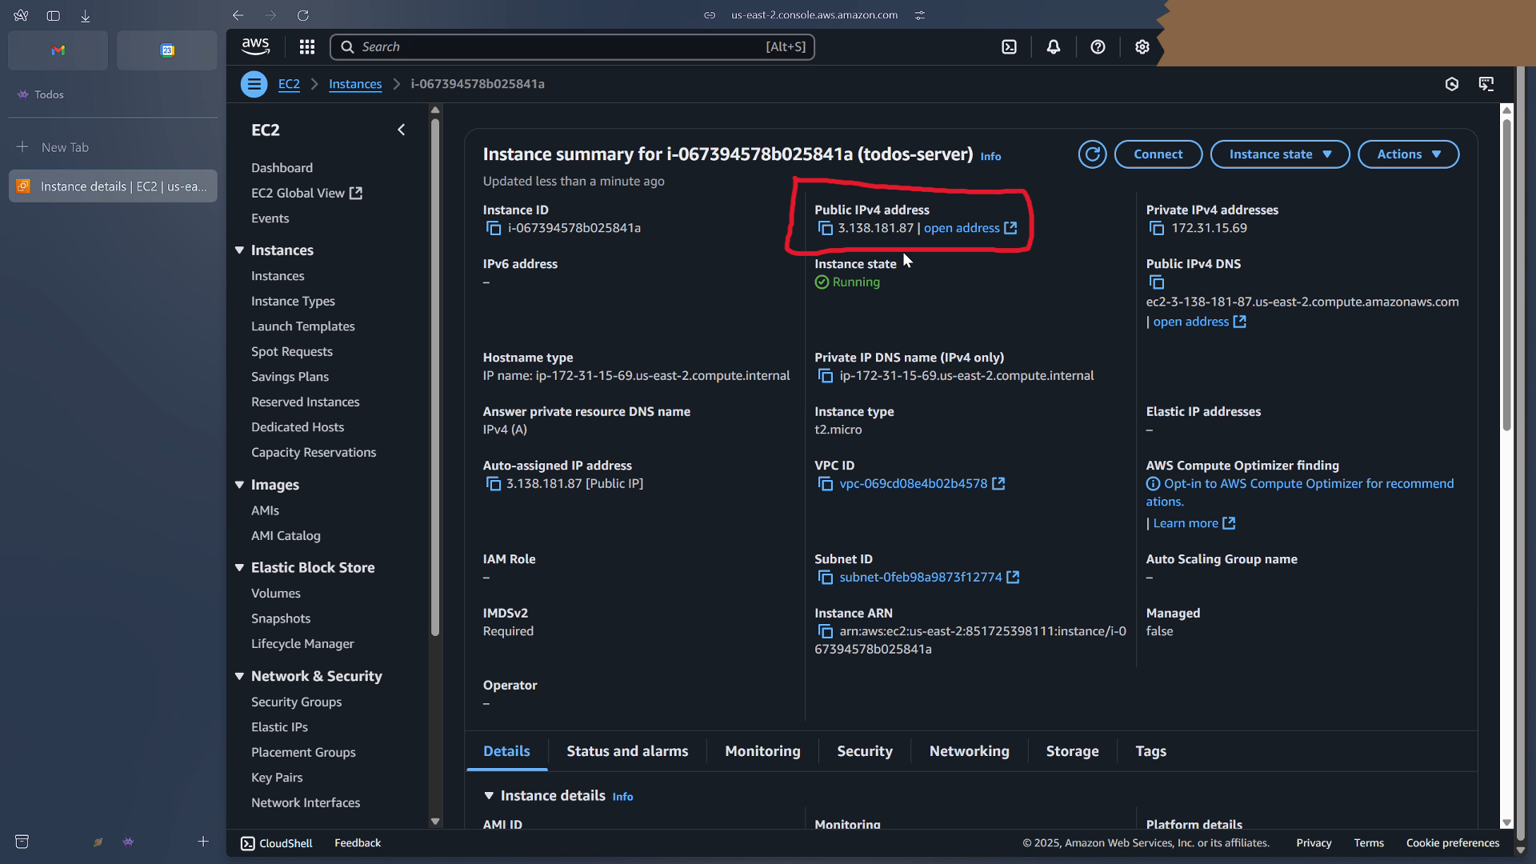Click Info next to instance summary title

tap(990, 157)
